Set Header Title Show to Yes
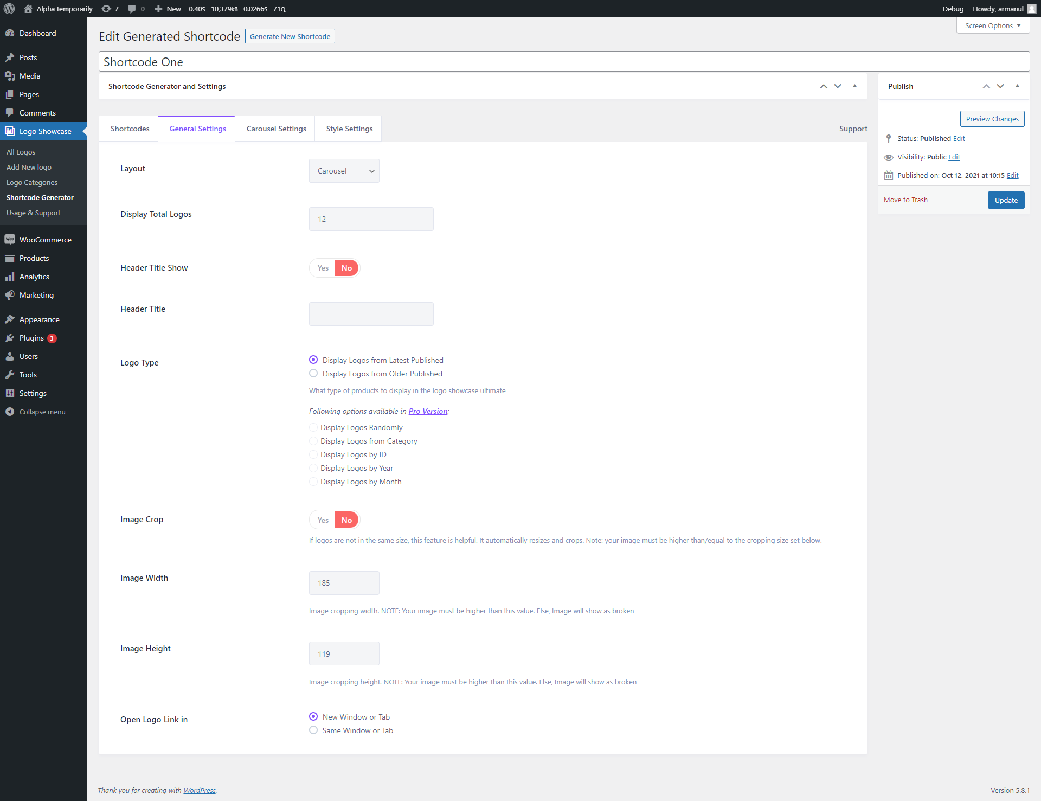This screenshot has height=801, width=1041. pyautogui.click(x=323, y=268)
